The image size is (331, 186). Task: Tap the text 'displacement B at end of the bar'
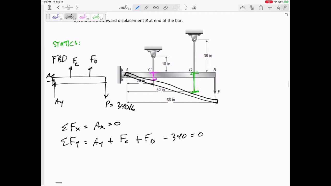tap(150, 20)
